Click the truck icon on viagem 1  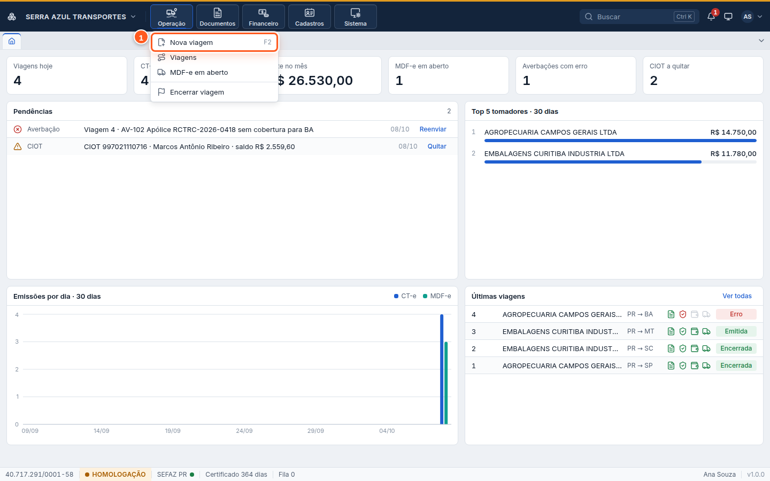click(706, 366)
